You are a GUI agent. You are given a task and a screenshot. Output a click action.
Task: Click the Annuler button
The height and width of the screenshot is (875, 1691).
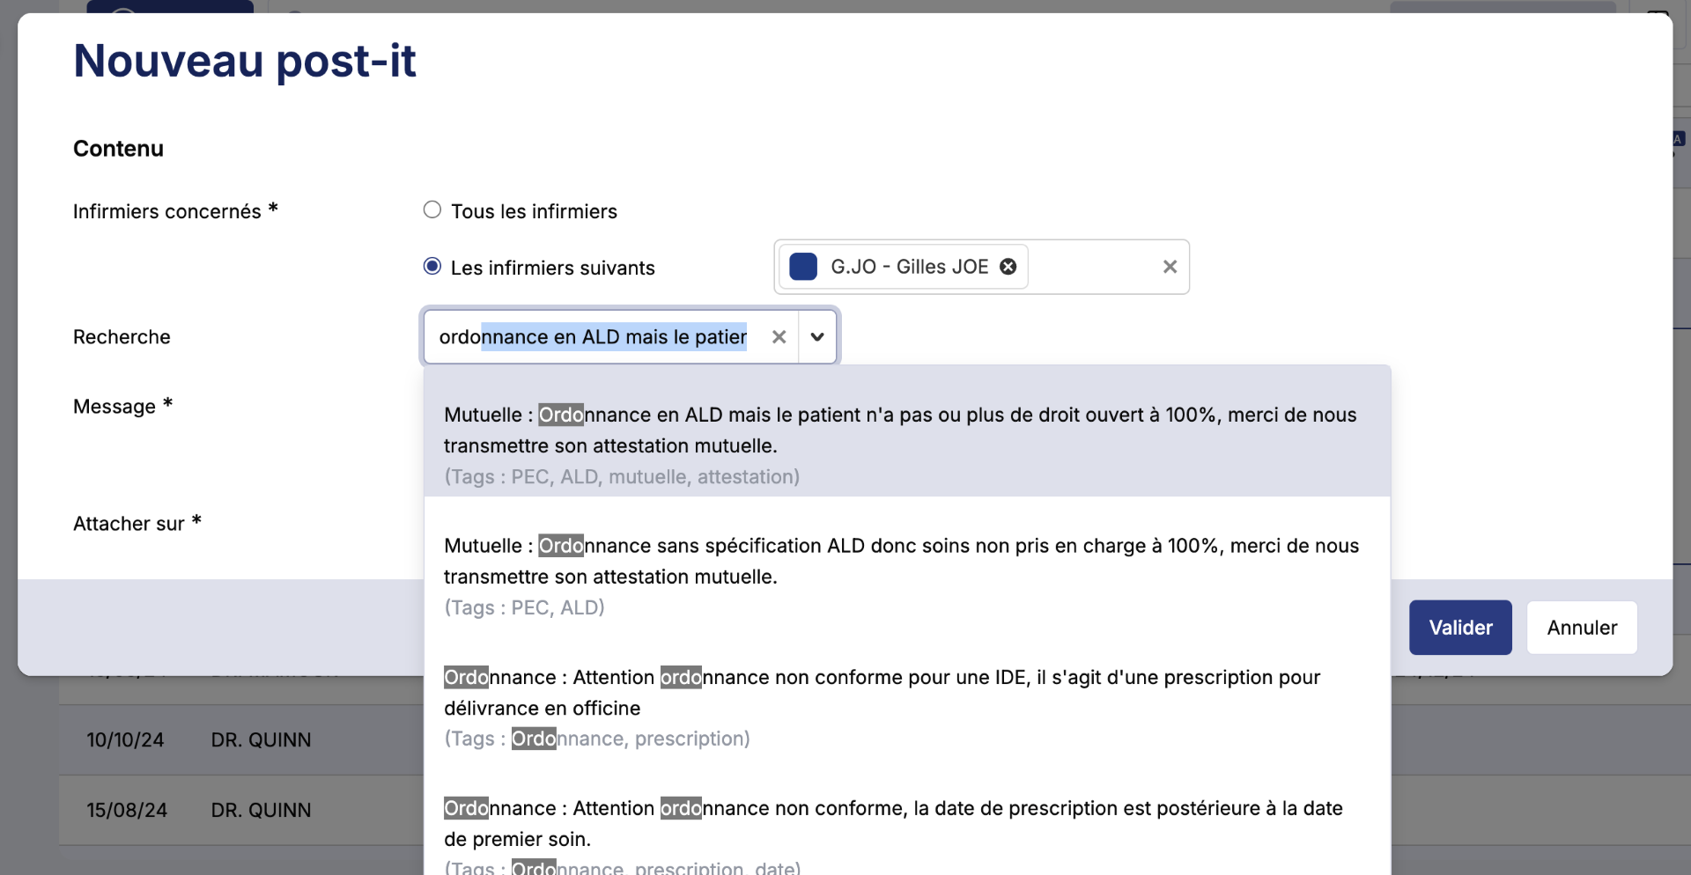[x=1582, y=628]
